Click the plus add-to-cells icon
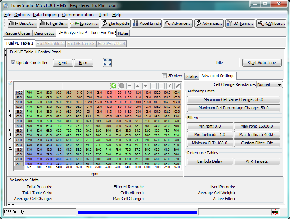 coord(162,86)
